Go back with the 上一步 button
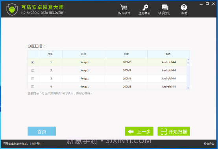Screen dimensions: 218x149 click(x=139, y=131)
